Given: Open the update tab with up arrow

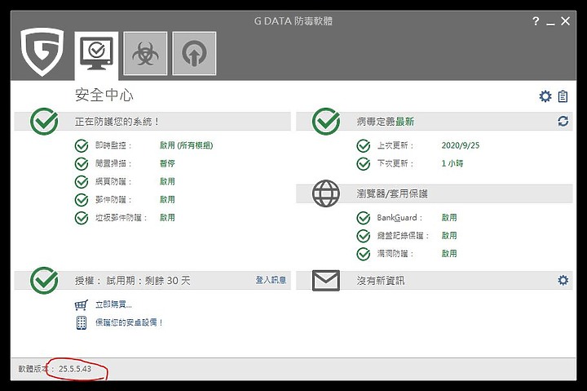Looking at the screenshot, I should 194,54.
